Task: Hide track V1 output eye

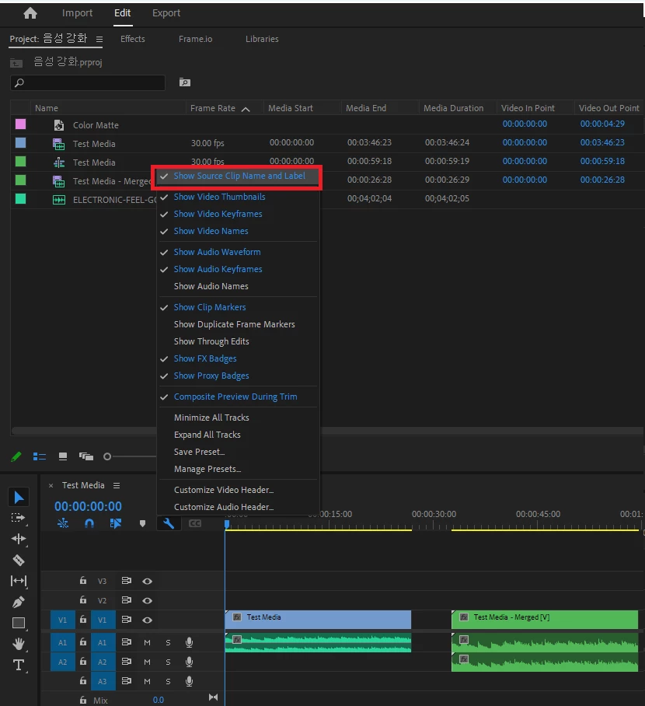Action: (x=147, y=620)
